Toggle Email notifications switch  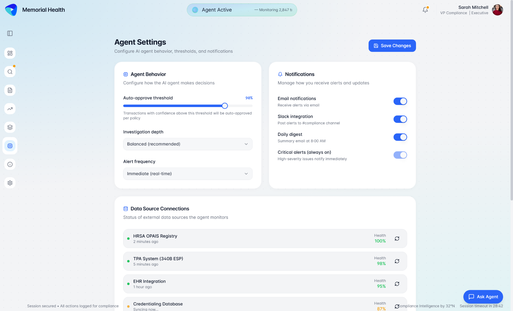pyautogui.click(x=400, y=101)
